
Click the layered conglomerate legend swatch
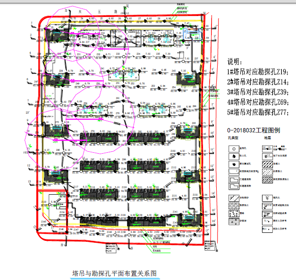click(234, 222)
